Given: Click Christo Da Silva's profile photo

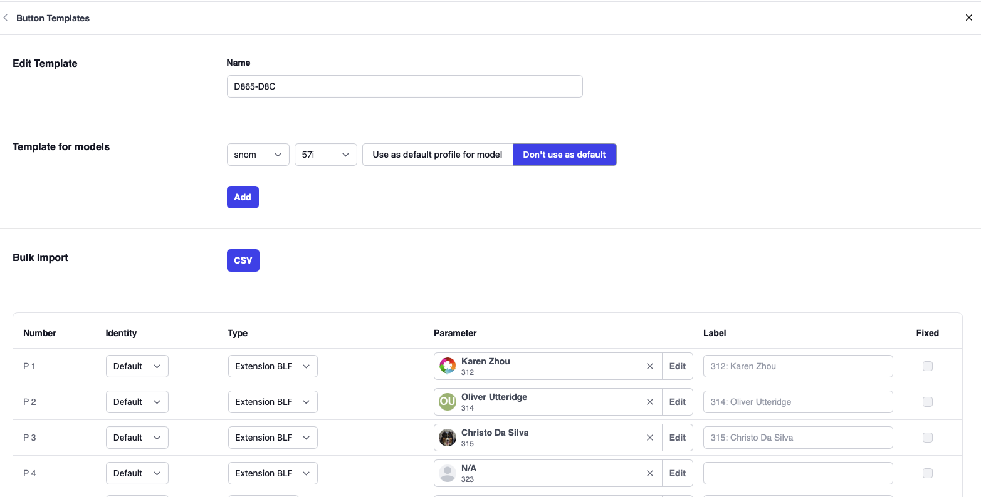Looking at the screenshot, I should click(x=448, y=438).
